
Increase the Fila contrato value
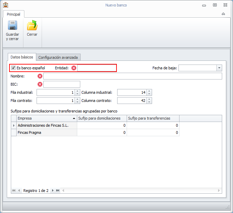click(x=77, y=99)
